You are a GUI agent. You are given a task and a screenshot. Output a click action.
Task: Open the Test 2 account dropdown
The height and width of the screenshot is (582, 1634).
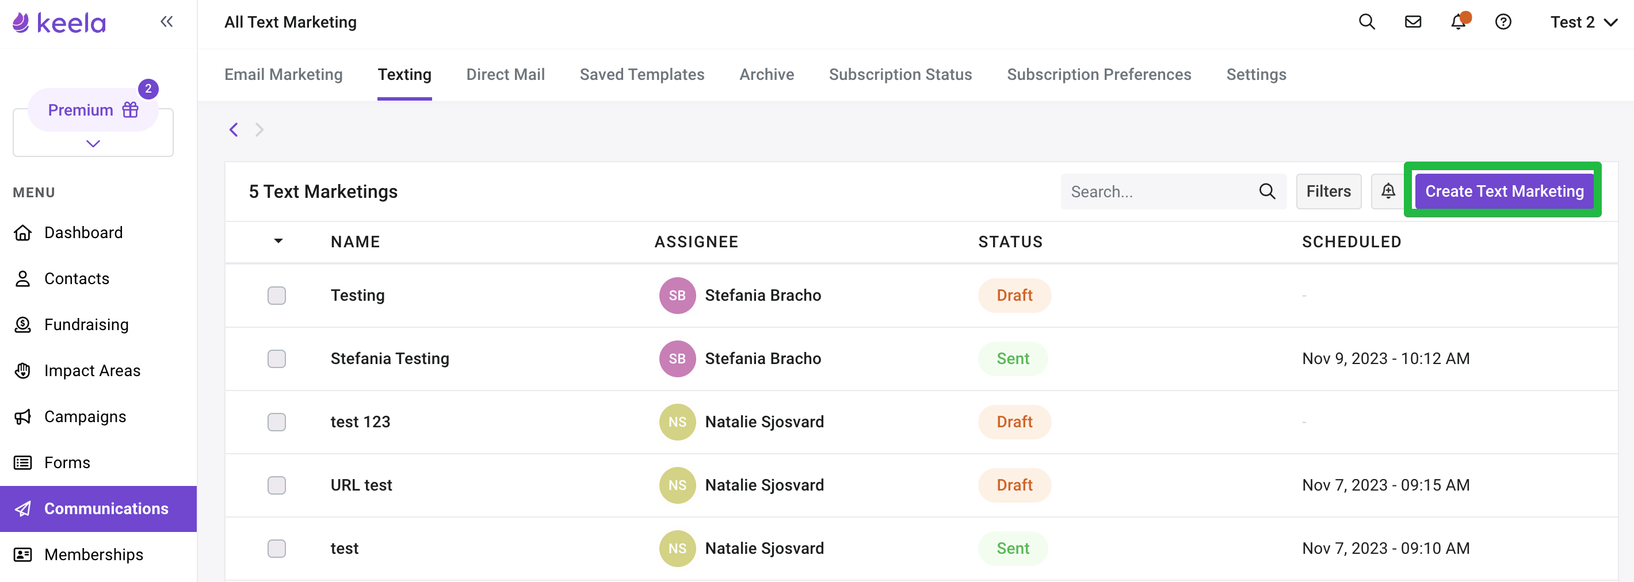point(1583,22)
